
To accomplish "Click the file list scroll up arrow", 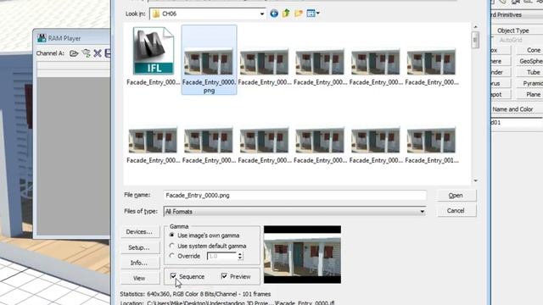I will (x=475, y=26).
